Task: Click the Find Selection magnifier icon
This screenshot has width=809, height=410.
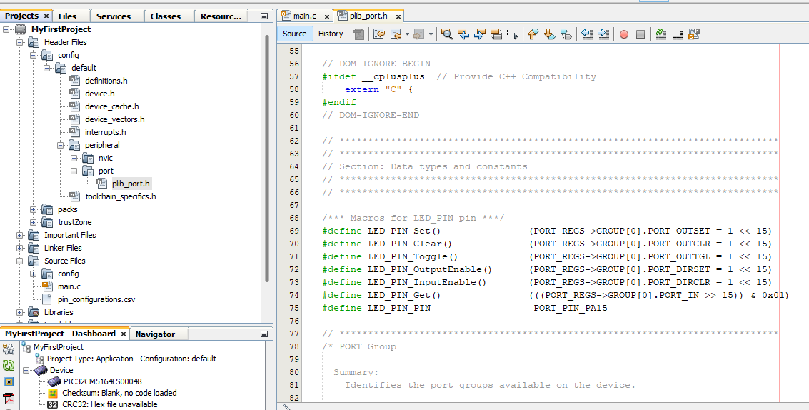Action: click(x=447, y=34)
